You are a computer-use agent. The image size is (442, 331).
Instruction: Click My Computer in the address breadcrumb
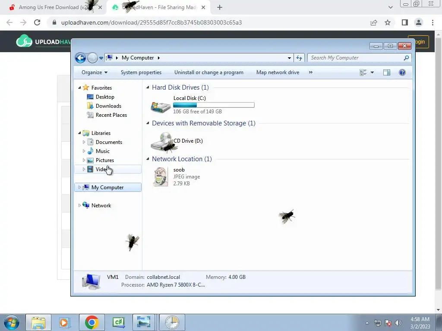[138, 58]
